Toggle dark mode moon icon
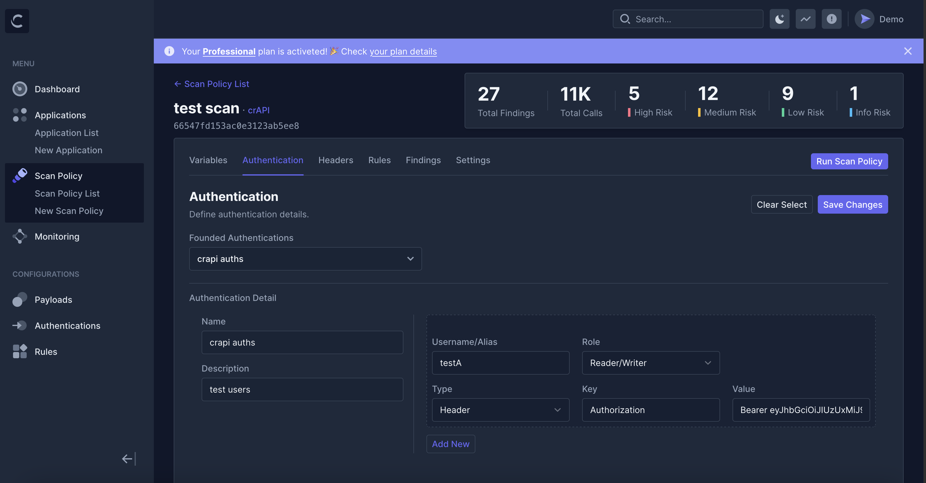Image resolution: width=926 pixels, height=483 pixels. coord(779,19)
